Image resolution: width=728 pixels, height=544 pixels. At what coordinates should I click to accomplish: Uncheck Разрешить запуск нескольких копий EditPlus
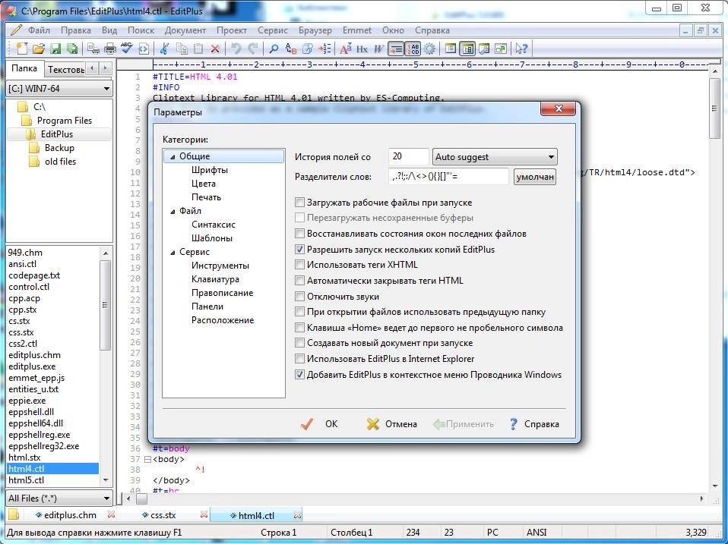(300, 250)
